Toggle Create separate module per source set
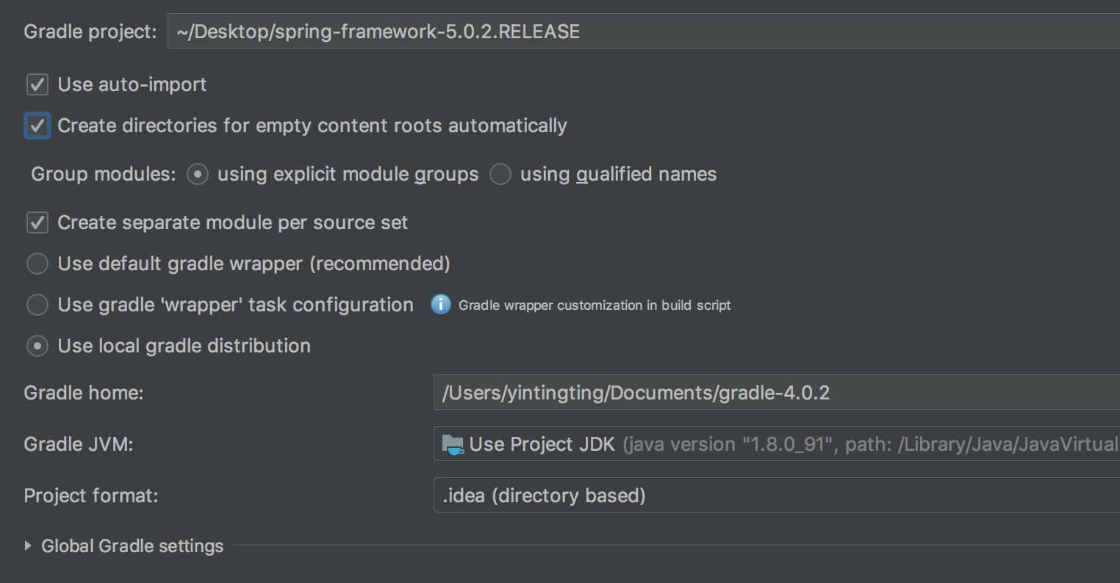Screen dimensions: 1120x583 click(37, 222)
